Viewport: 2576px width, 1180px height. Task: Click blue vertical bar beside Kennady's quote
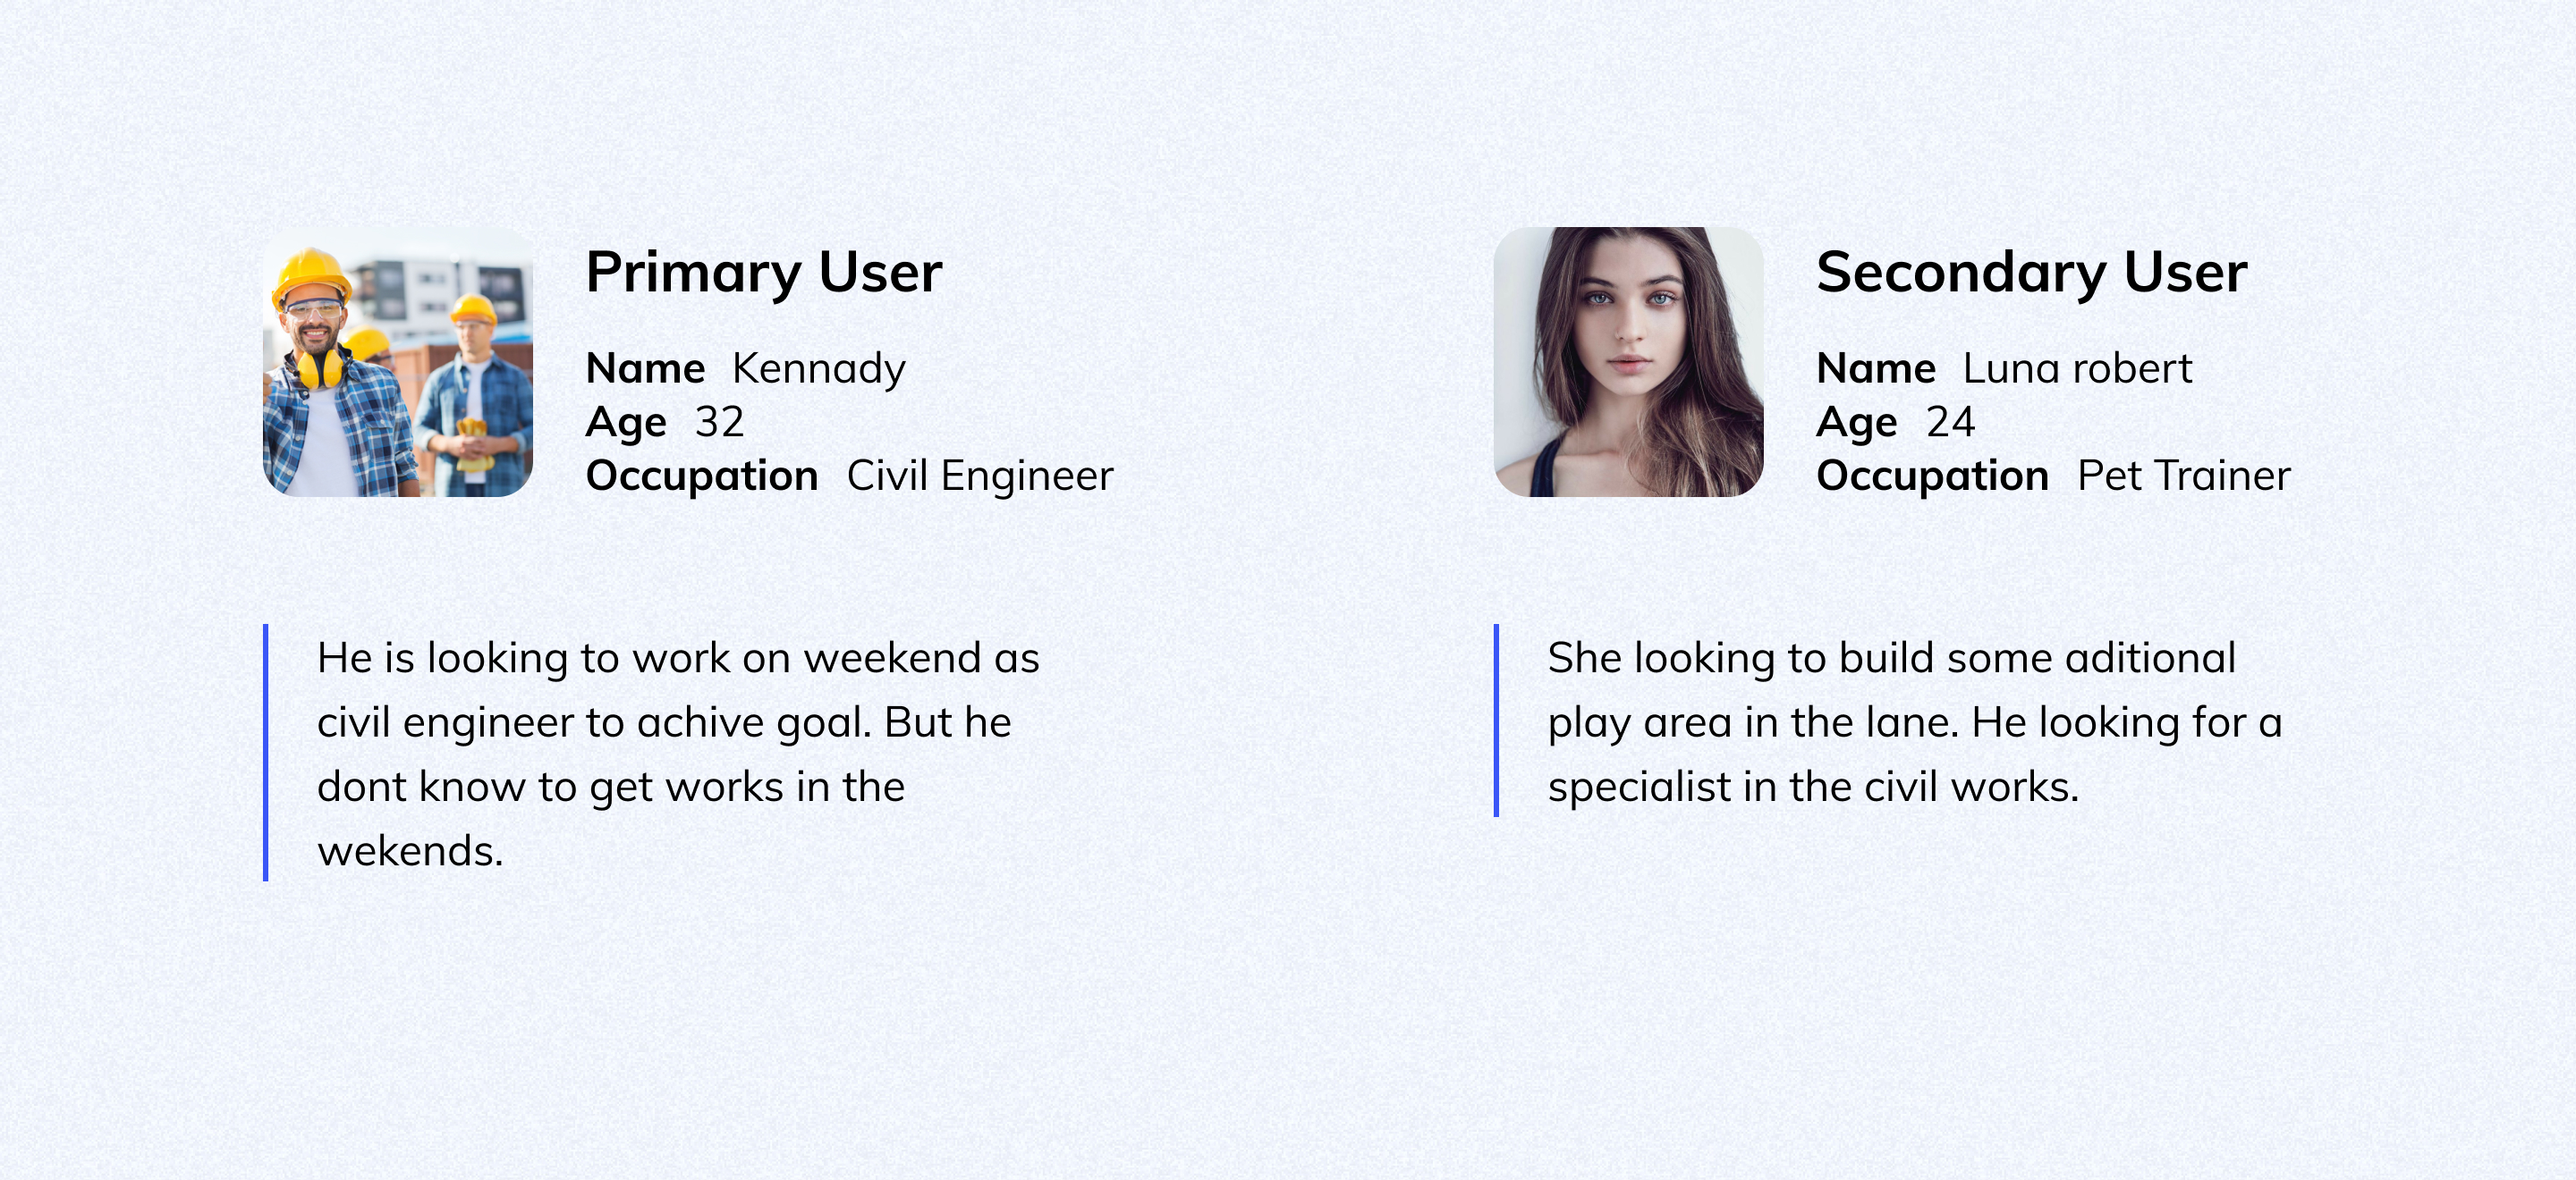(266, 753)
